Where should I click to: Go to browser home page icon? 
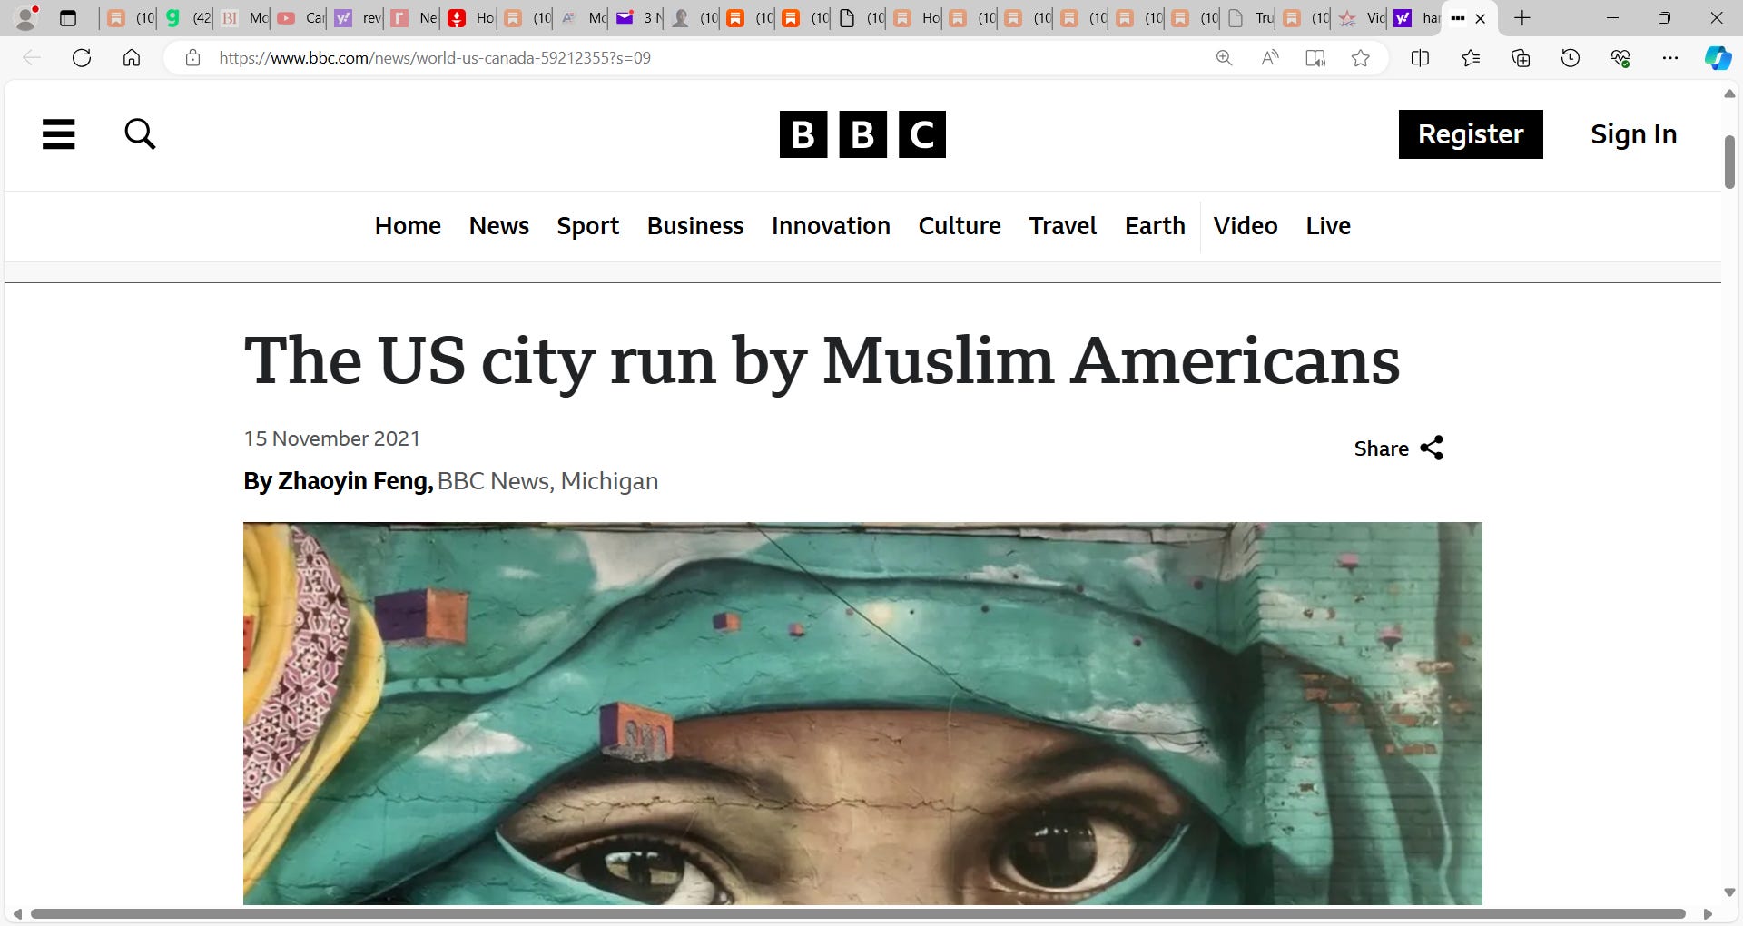(132, 58)
